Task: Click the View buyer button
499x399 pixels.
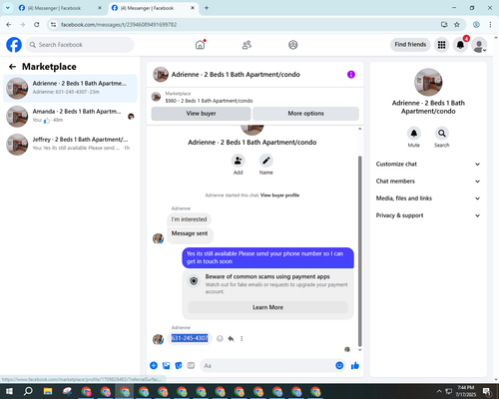Action: pos(201,114)
